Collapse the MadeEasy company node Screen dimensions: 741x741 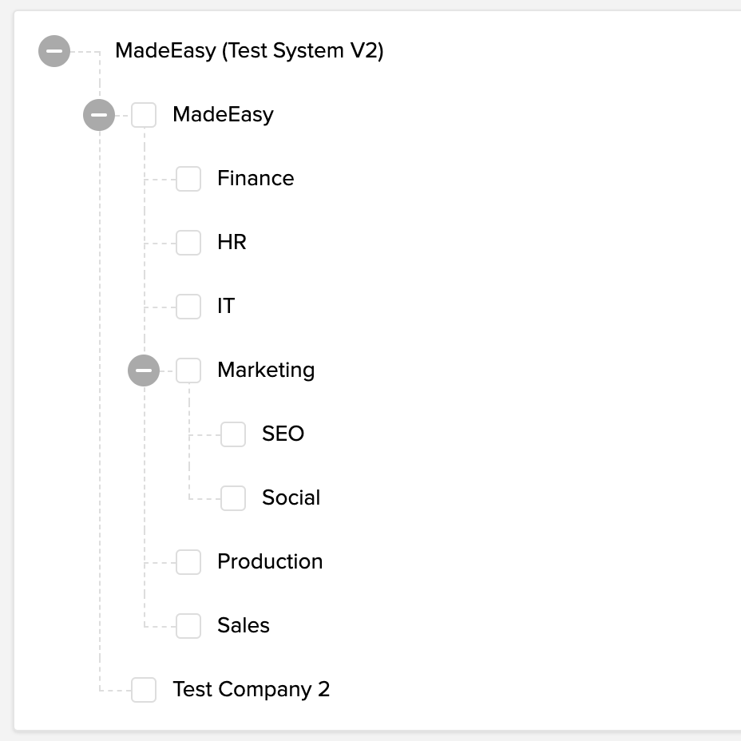pyautogui.click(x=99, y=115)
